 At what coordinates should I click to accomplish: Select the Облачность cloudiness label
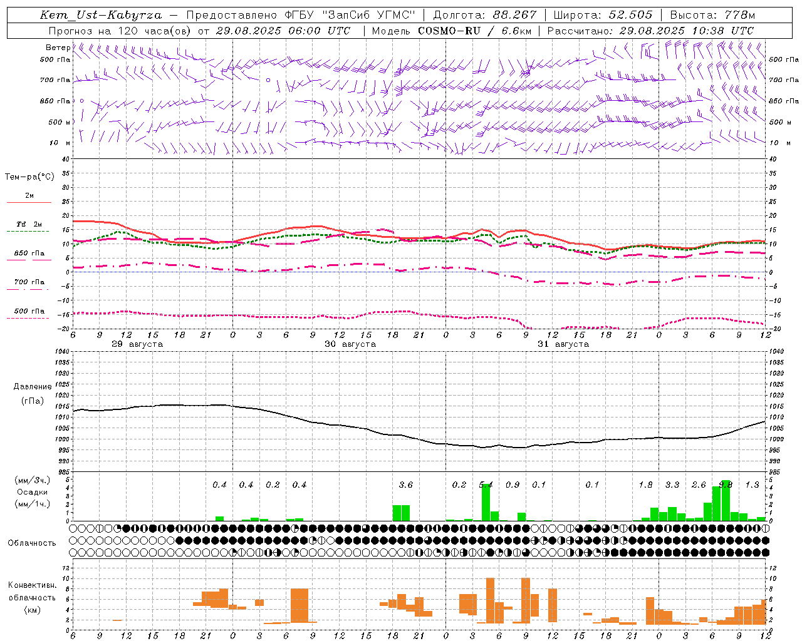32,543
